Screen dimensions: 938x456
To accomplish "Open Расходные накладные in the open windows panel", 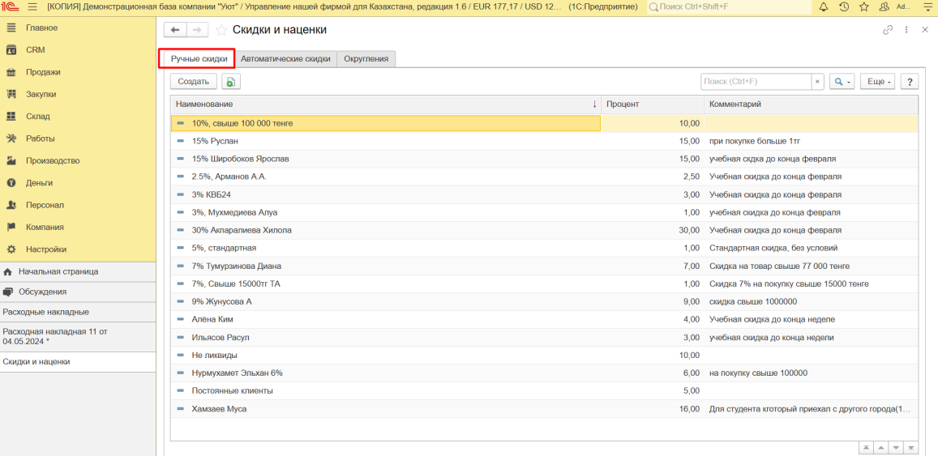I will [x=46, y=312].
